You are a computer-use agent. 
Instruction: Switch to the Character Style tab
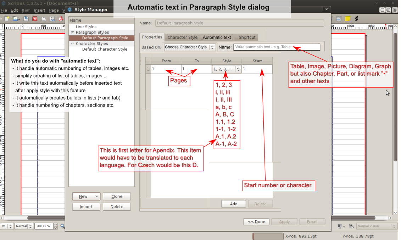pyautogui.click(x=182, y=37)
